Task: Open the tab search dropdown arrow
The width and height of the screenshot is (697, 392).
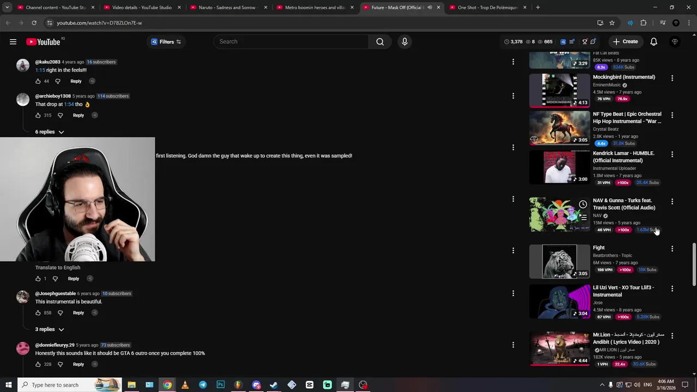Action: 7,8
